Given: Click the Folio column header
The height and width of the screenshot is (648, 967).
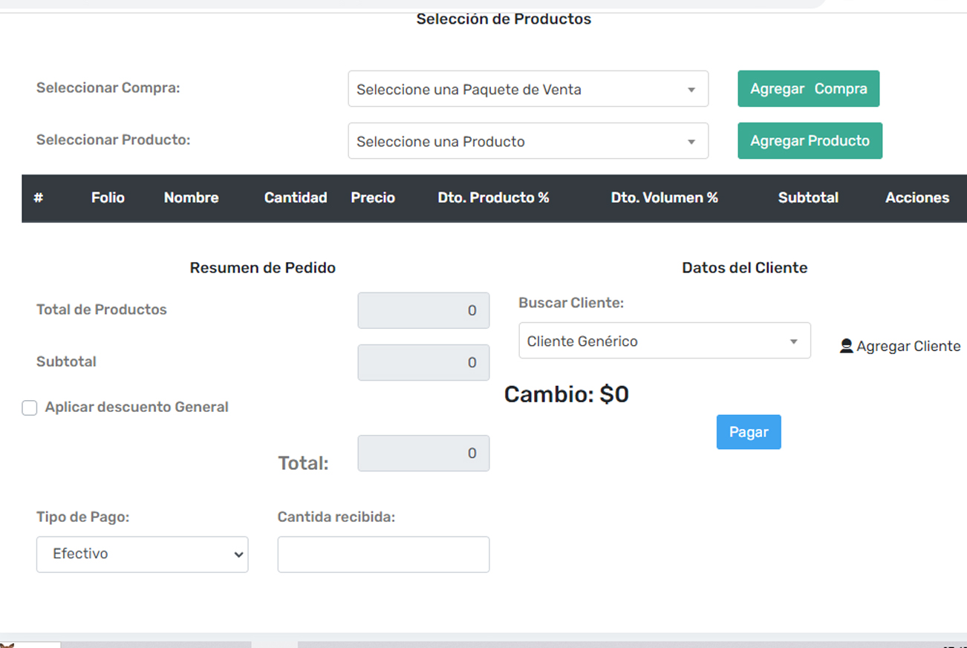Looking at the screenshot, I should [108, 198].
